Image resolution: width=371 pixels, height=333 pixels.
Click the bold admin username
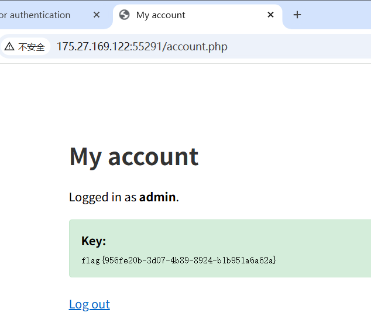157,197
